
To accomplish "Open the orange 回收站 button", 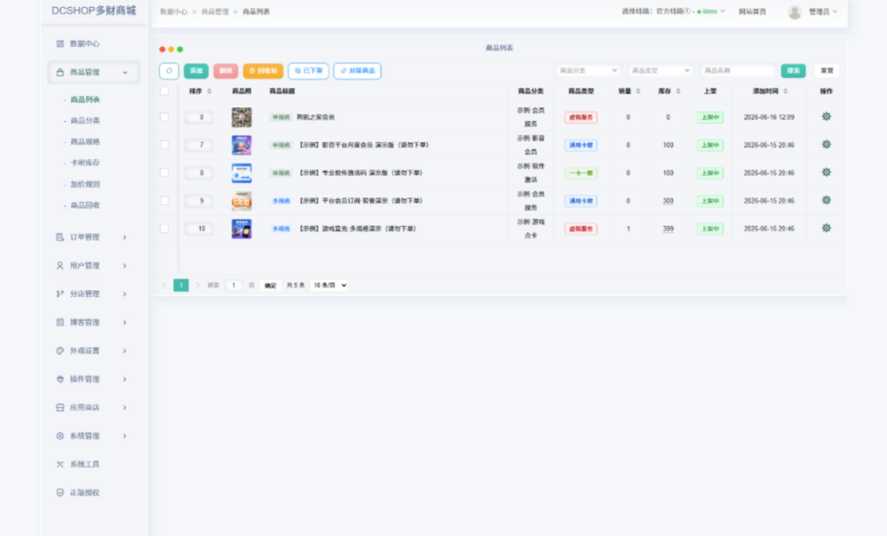I will click(x=263, y=71).
